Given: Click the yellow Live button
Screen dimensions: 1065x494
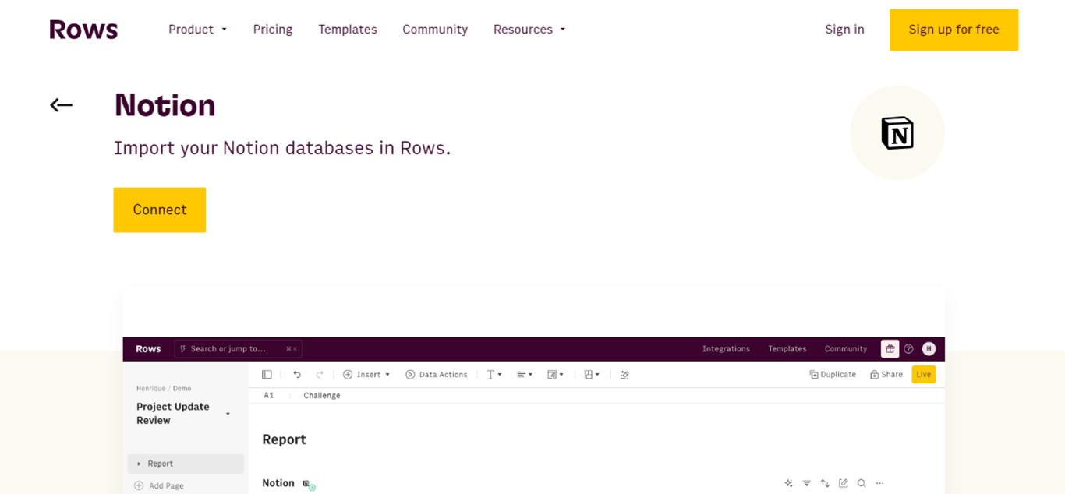Looking at the screenshot, I should (924, 375).
